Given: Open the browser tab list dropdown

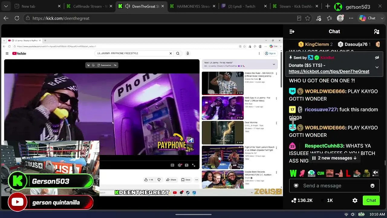Looking at the screenshot, I should [x=6, y=6].
